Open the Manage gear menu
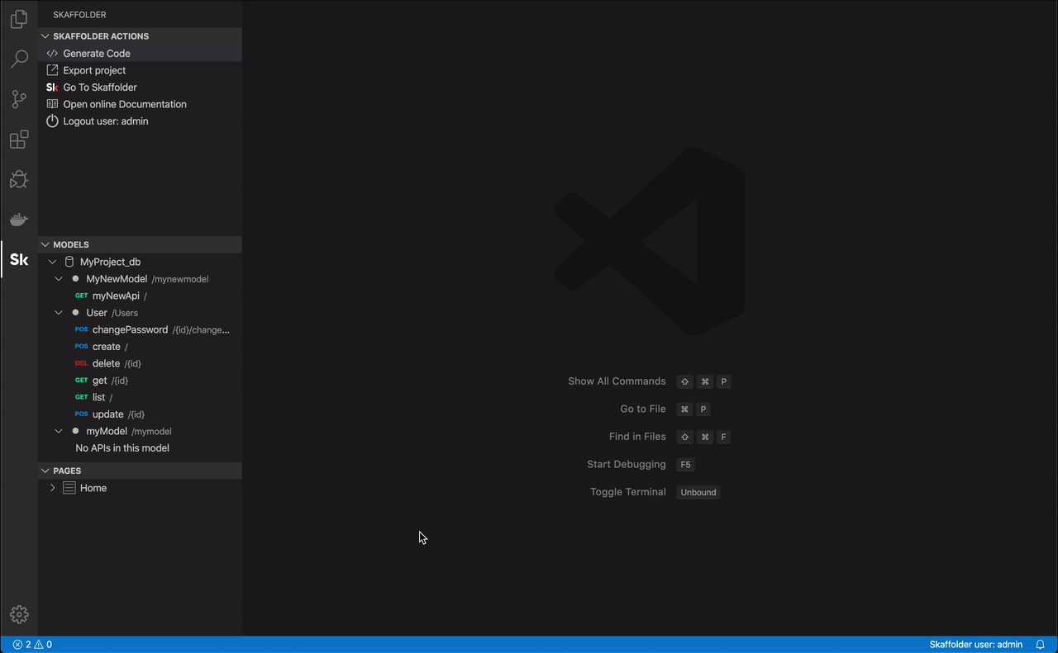The image size is (1058, 653). click(19, 614)
